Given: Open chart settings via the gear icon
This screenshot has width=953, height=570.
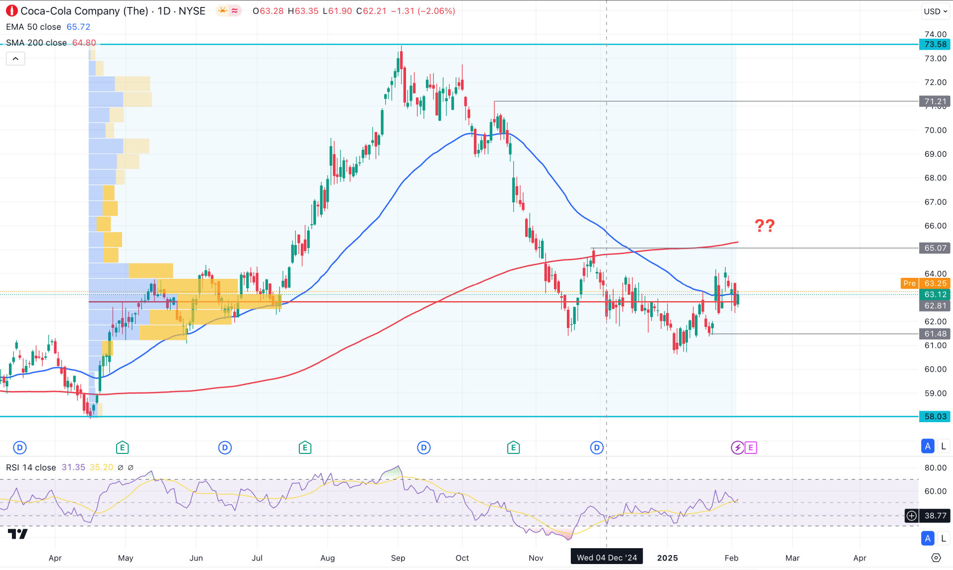Looking at the screenshot, I should pos(936,558).
